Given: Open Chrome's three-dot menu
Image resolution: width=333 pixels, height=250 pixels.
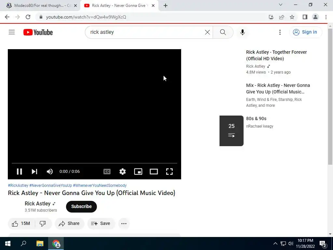Looking at the screenshot, I should [x=326, y=17].
